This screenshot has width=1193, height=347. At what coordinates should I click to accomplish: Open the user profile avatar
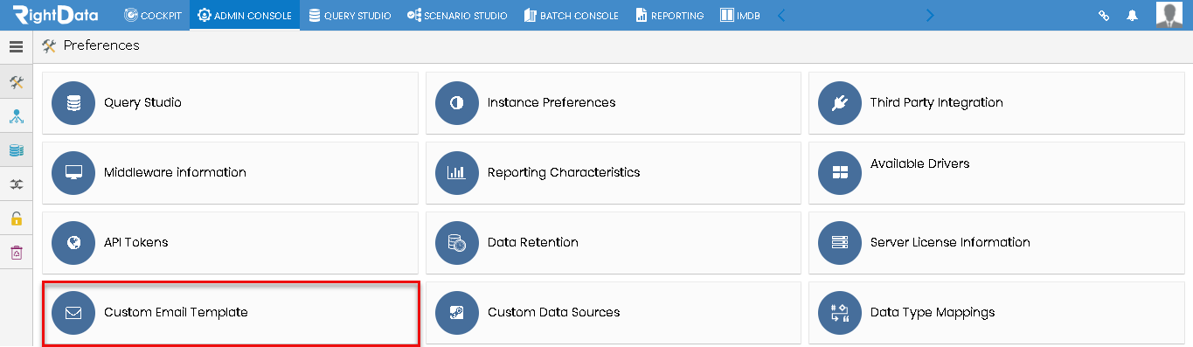click(x=1169, y=15)
